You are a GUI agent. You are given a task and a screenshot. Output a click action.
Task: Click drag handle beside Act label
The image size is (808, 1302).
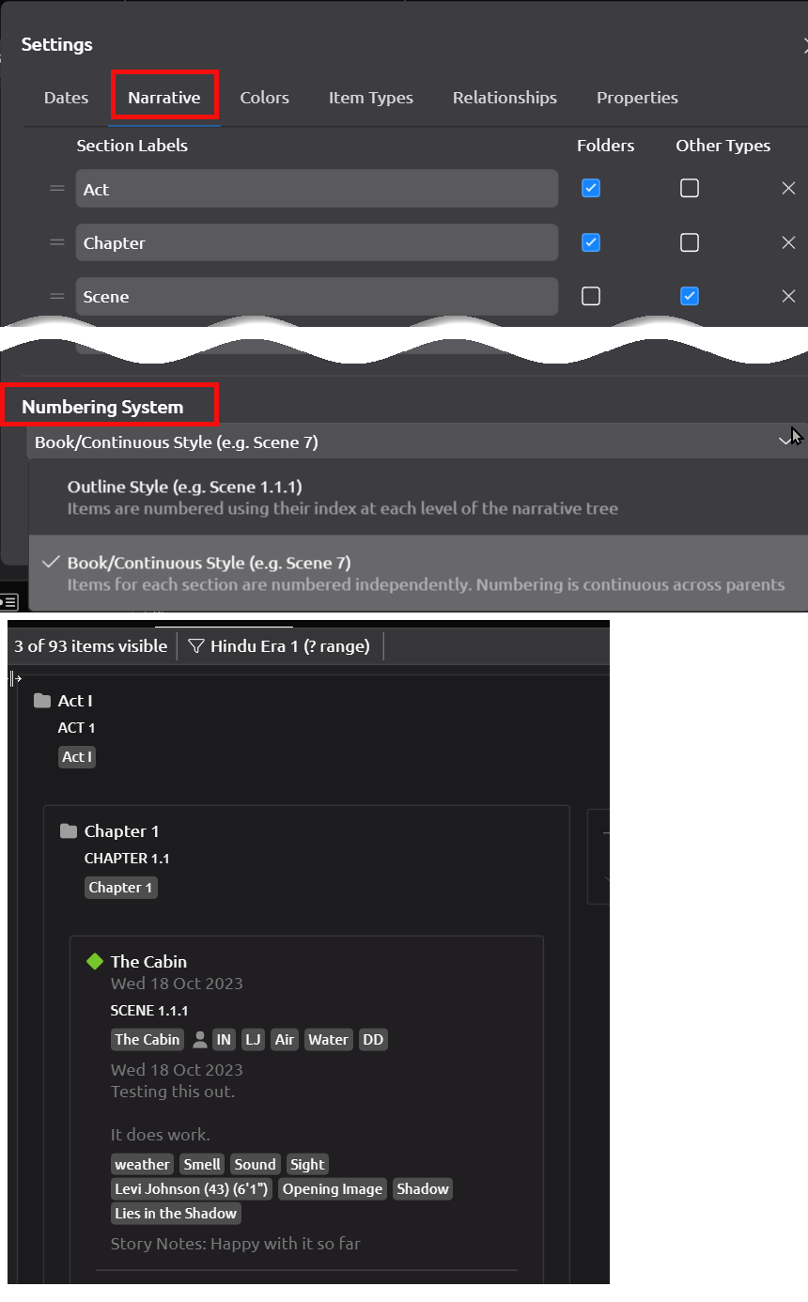[x=57, y=189]
